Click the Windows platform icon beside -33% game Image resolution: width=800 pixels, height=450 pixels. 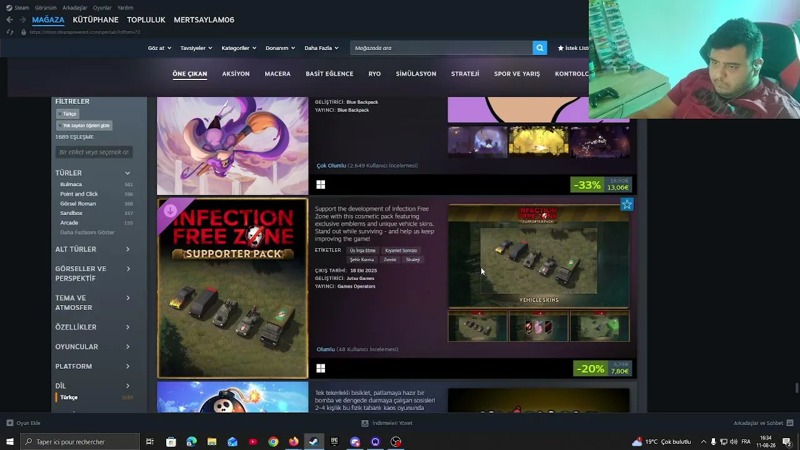pyautogui.click(x=321, y=184)
